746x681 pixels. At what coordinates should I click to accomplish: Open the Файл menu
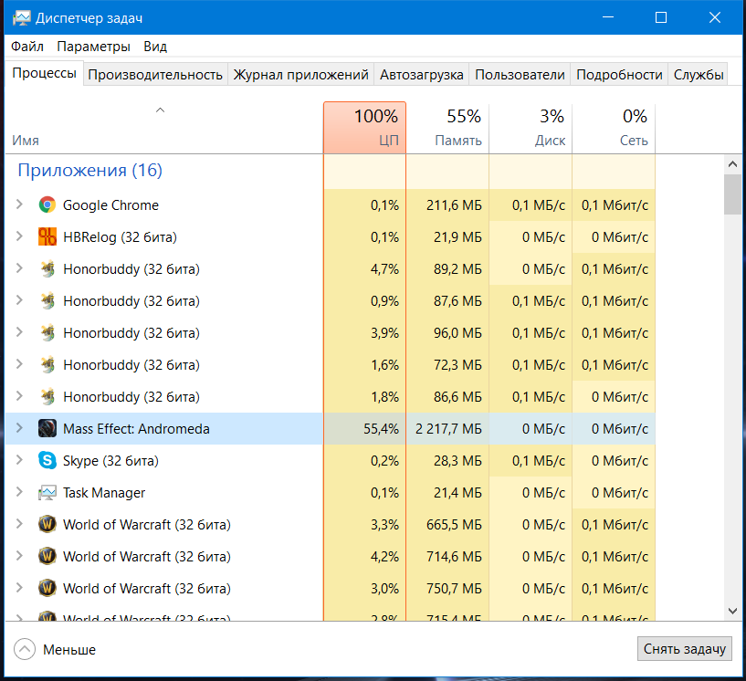tap(27, 47)
